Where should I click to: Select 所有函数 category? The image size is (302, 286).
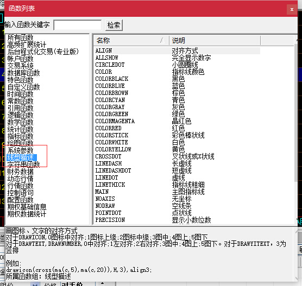point(20,37)
